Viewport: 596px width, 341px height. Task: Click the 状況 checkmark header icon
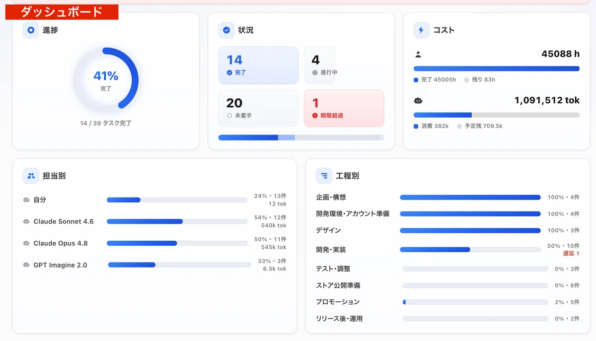226,30
